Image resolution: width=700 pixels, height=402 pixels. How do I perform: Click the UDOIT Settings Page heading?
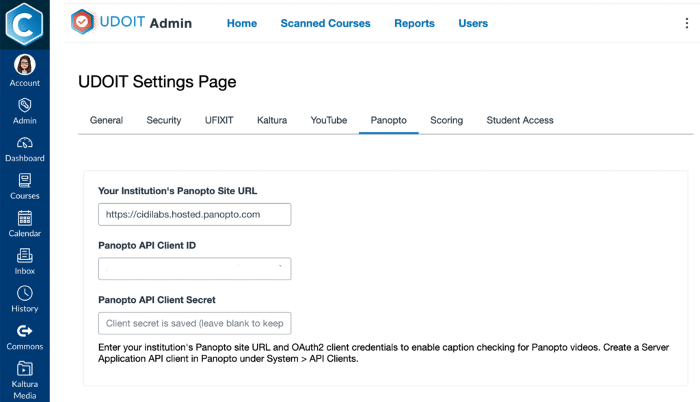(x=157, y=82)
